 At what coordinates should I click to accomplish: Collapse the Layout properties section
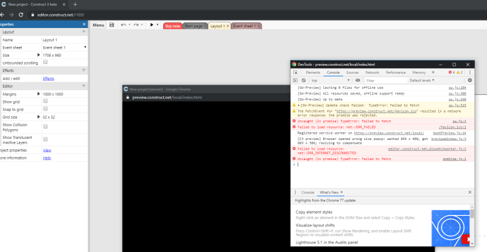tap(83, 32)
